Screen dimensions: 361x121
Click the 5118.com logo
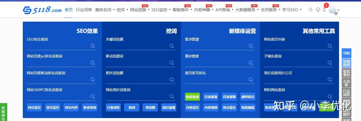pyautogui.click(x=42, y=10)
